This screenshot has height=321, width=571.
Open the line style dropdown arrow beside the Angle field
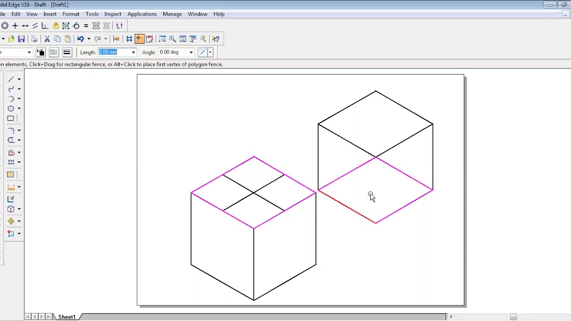[x=210, y=53]
